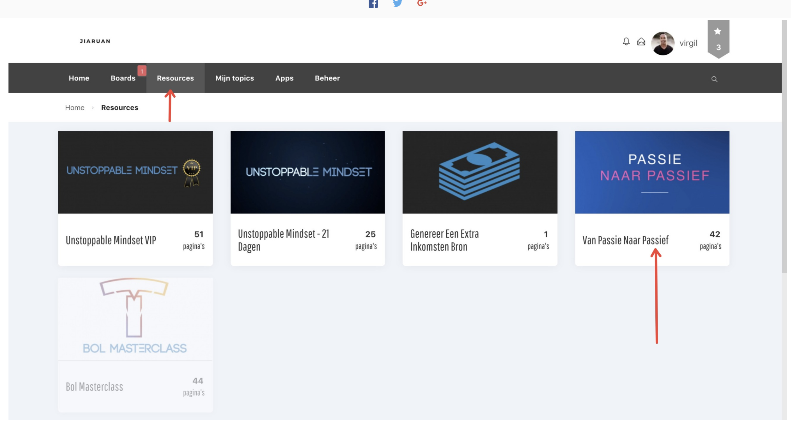Click the star points badge
The image size is (791, 422).
click(x=718, y=39)
